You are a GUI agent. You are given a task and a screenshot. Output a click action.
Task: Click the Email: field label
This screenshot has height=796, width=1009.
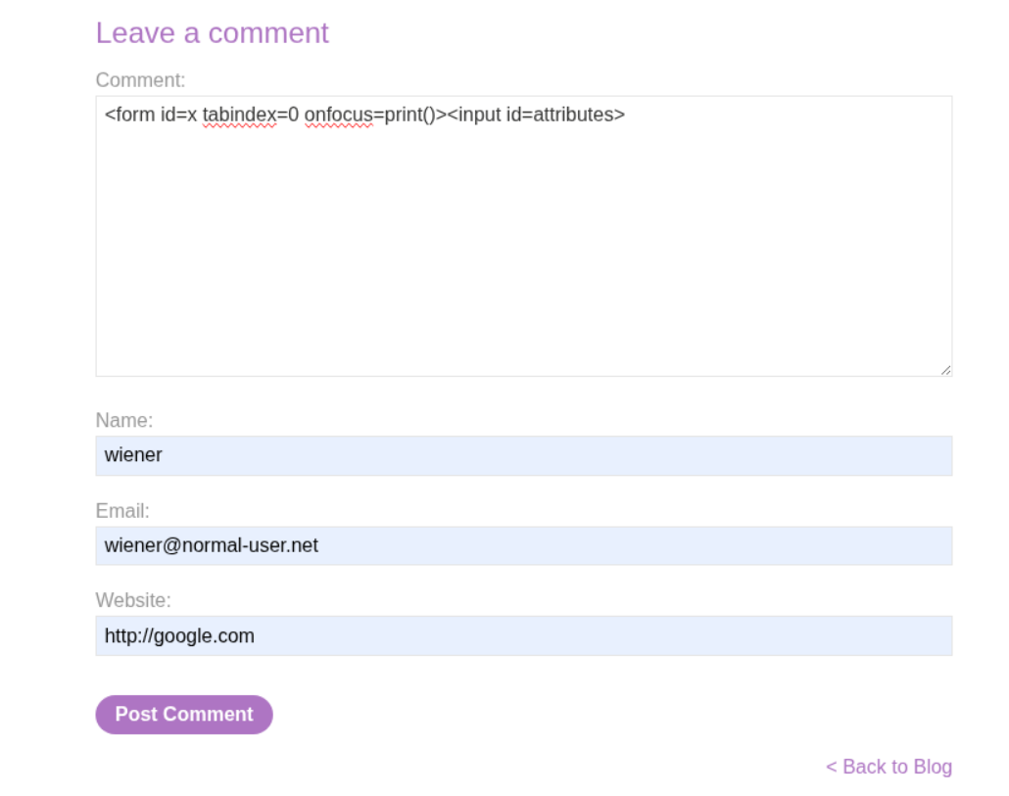coord(122,511)
